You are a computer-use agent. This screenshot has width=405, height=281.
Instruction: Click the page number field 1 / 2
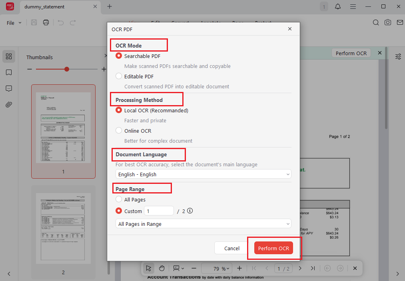[283, 269]
